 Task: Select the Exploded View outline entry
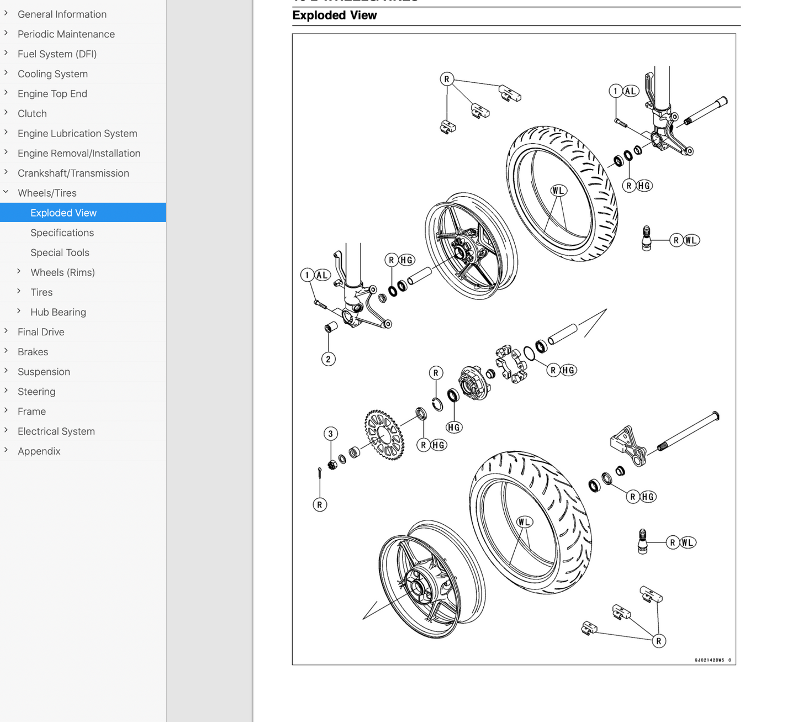[64, 213]
